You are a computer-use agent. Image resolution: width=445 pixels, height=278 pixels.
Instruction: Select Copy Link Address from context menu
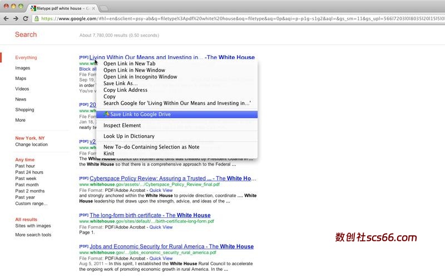[x=125, y=90]
